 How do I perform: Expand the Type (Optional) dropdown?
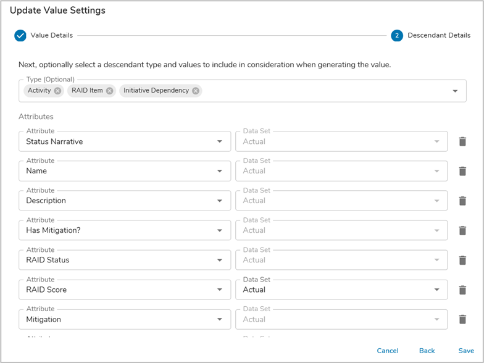[x=455, y=91]
